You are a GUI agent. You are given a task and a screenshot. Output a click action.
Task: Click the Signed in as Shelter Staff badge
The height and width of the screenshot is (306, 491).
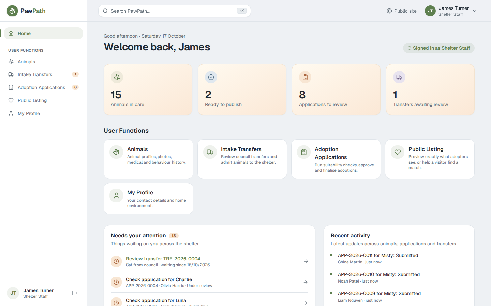tap(439, 48)
